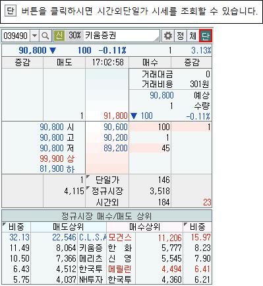Click the magnifier stock search icon
The height and width of the screenshot is (286, 263).
tap(45, 36)
